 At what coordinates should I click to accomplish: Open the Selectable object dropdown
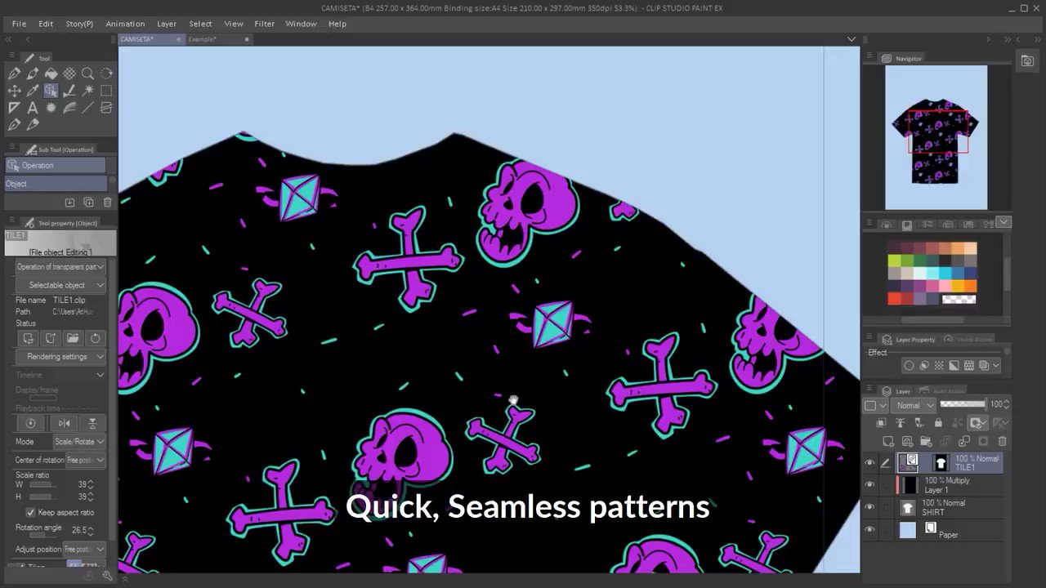(x=61, y=285)
